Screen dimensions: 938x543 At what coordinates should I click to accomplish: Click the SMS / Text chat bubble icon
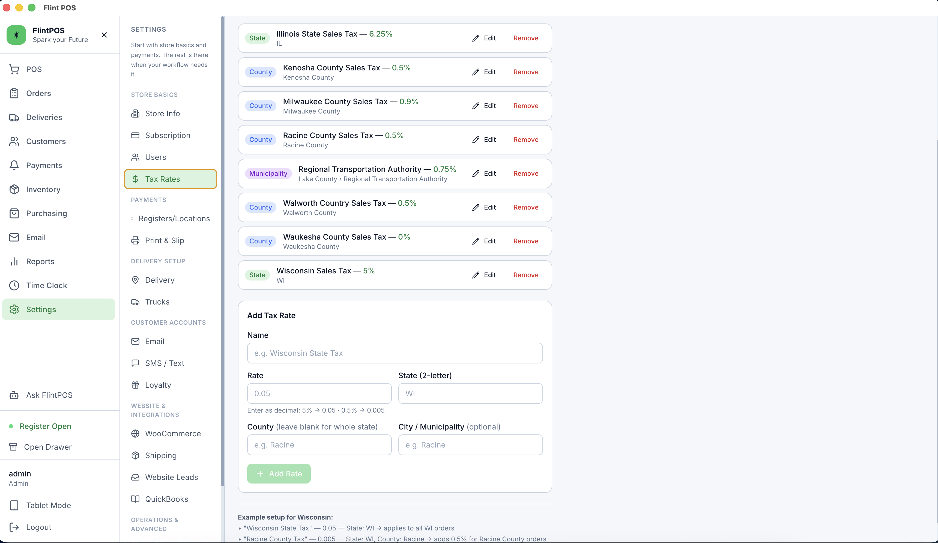136,363
